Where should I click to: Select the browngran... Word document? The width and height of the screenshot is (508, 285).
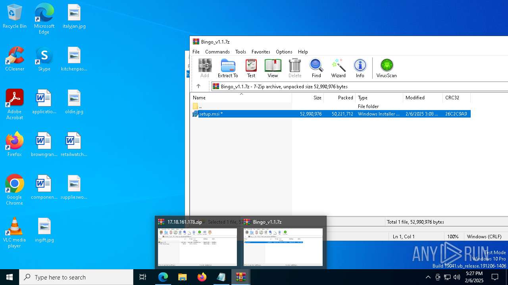click(x=44, y=145)
